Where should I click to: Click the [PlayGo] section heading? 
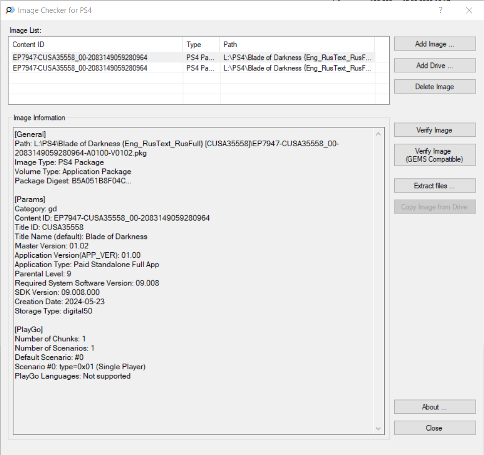click(29, 330)
